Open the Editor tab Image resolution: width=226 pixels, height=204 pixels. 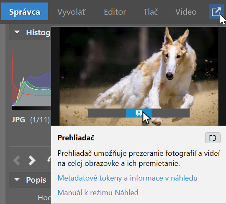[x=115, y=12]
